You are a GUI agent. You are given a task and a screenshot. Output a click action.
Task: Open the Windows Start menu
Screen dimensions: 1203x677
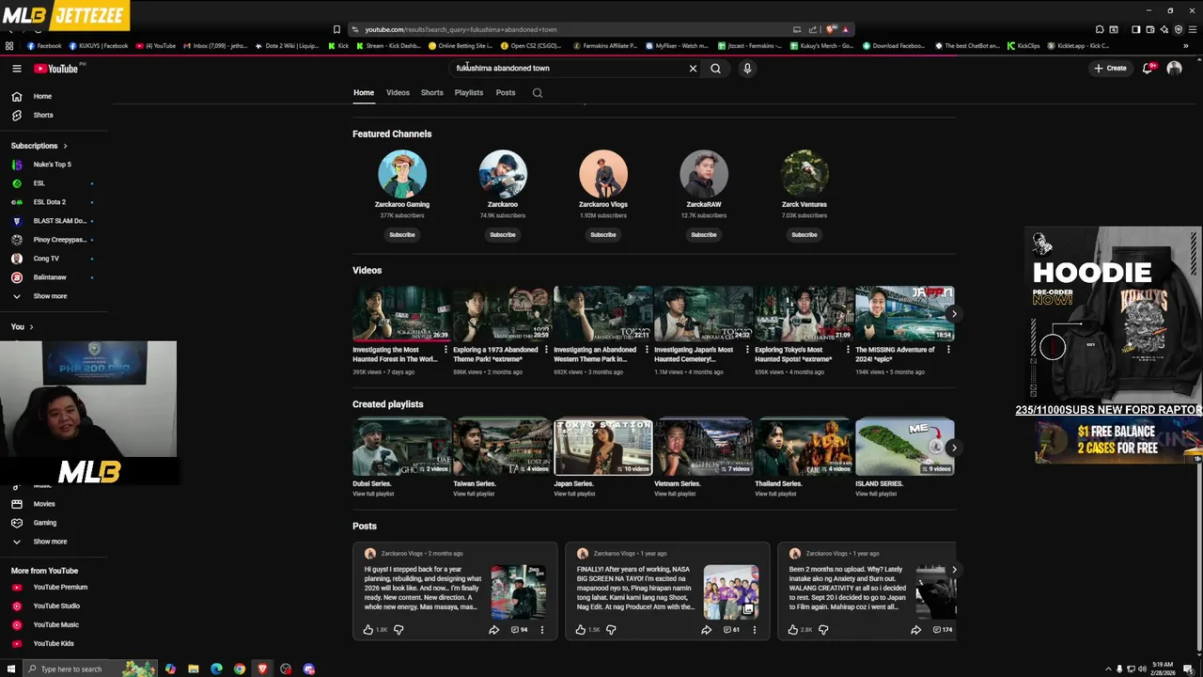(9, 669)
